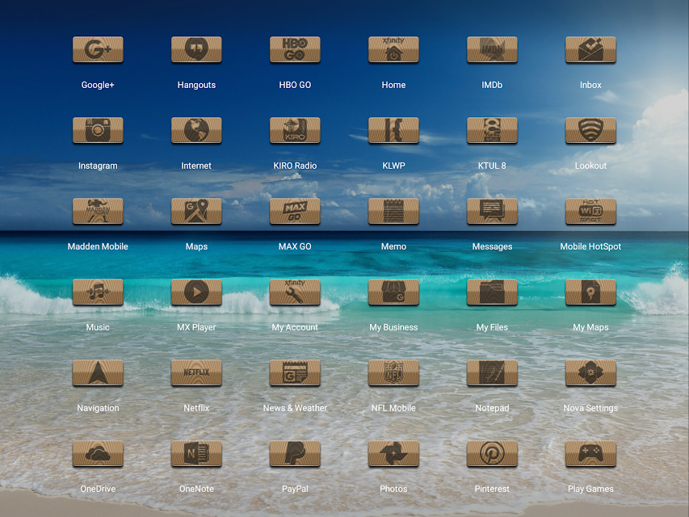The width and height of the screenshot is (689, 517).
Task: Click the 'My Business' label text
Action: pyautogui.click(x=393, y=327)
